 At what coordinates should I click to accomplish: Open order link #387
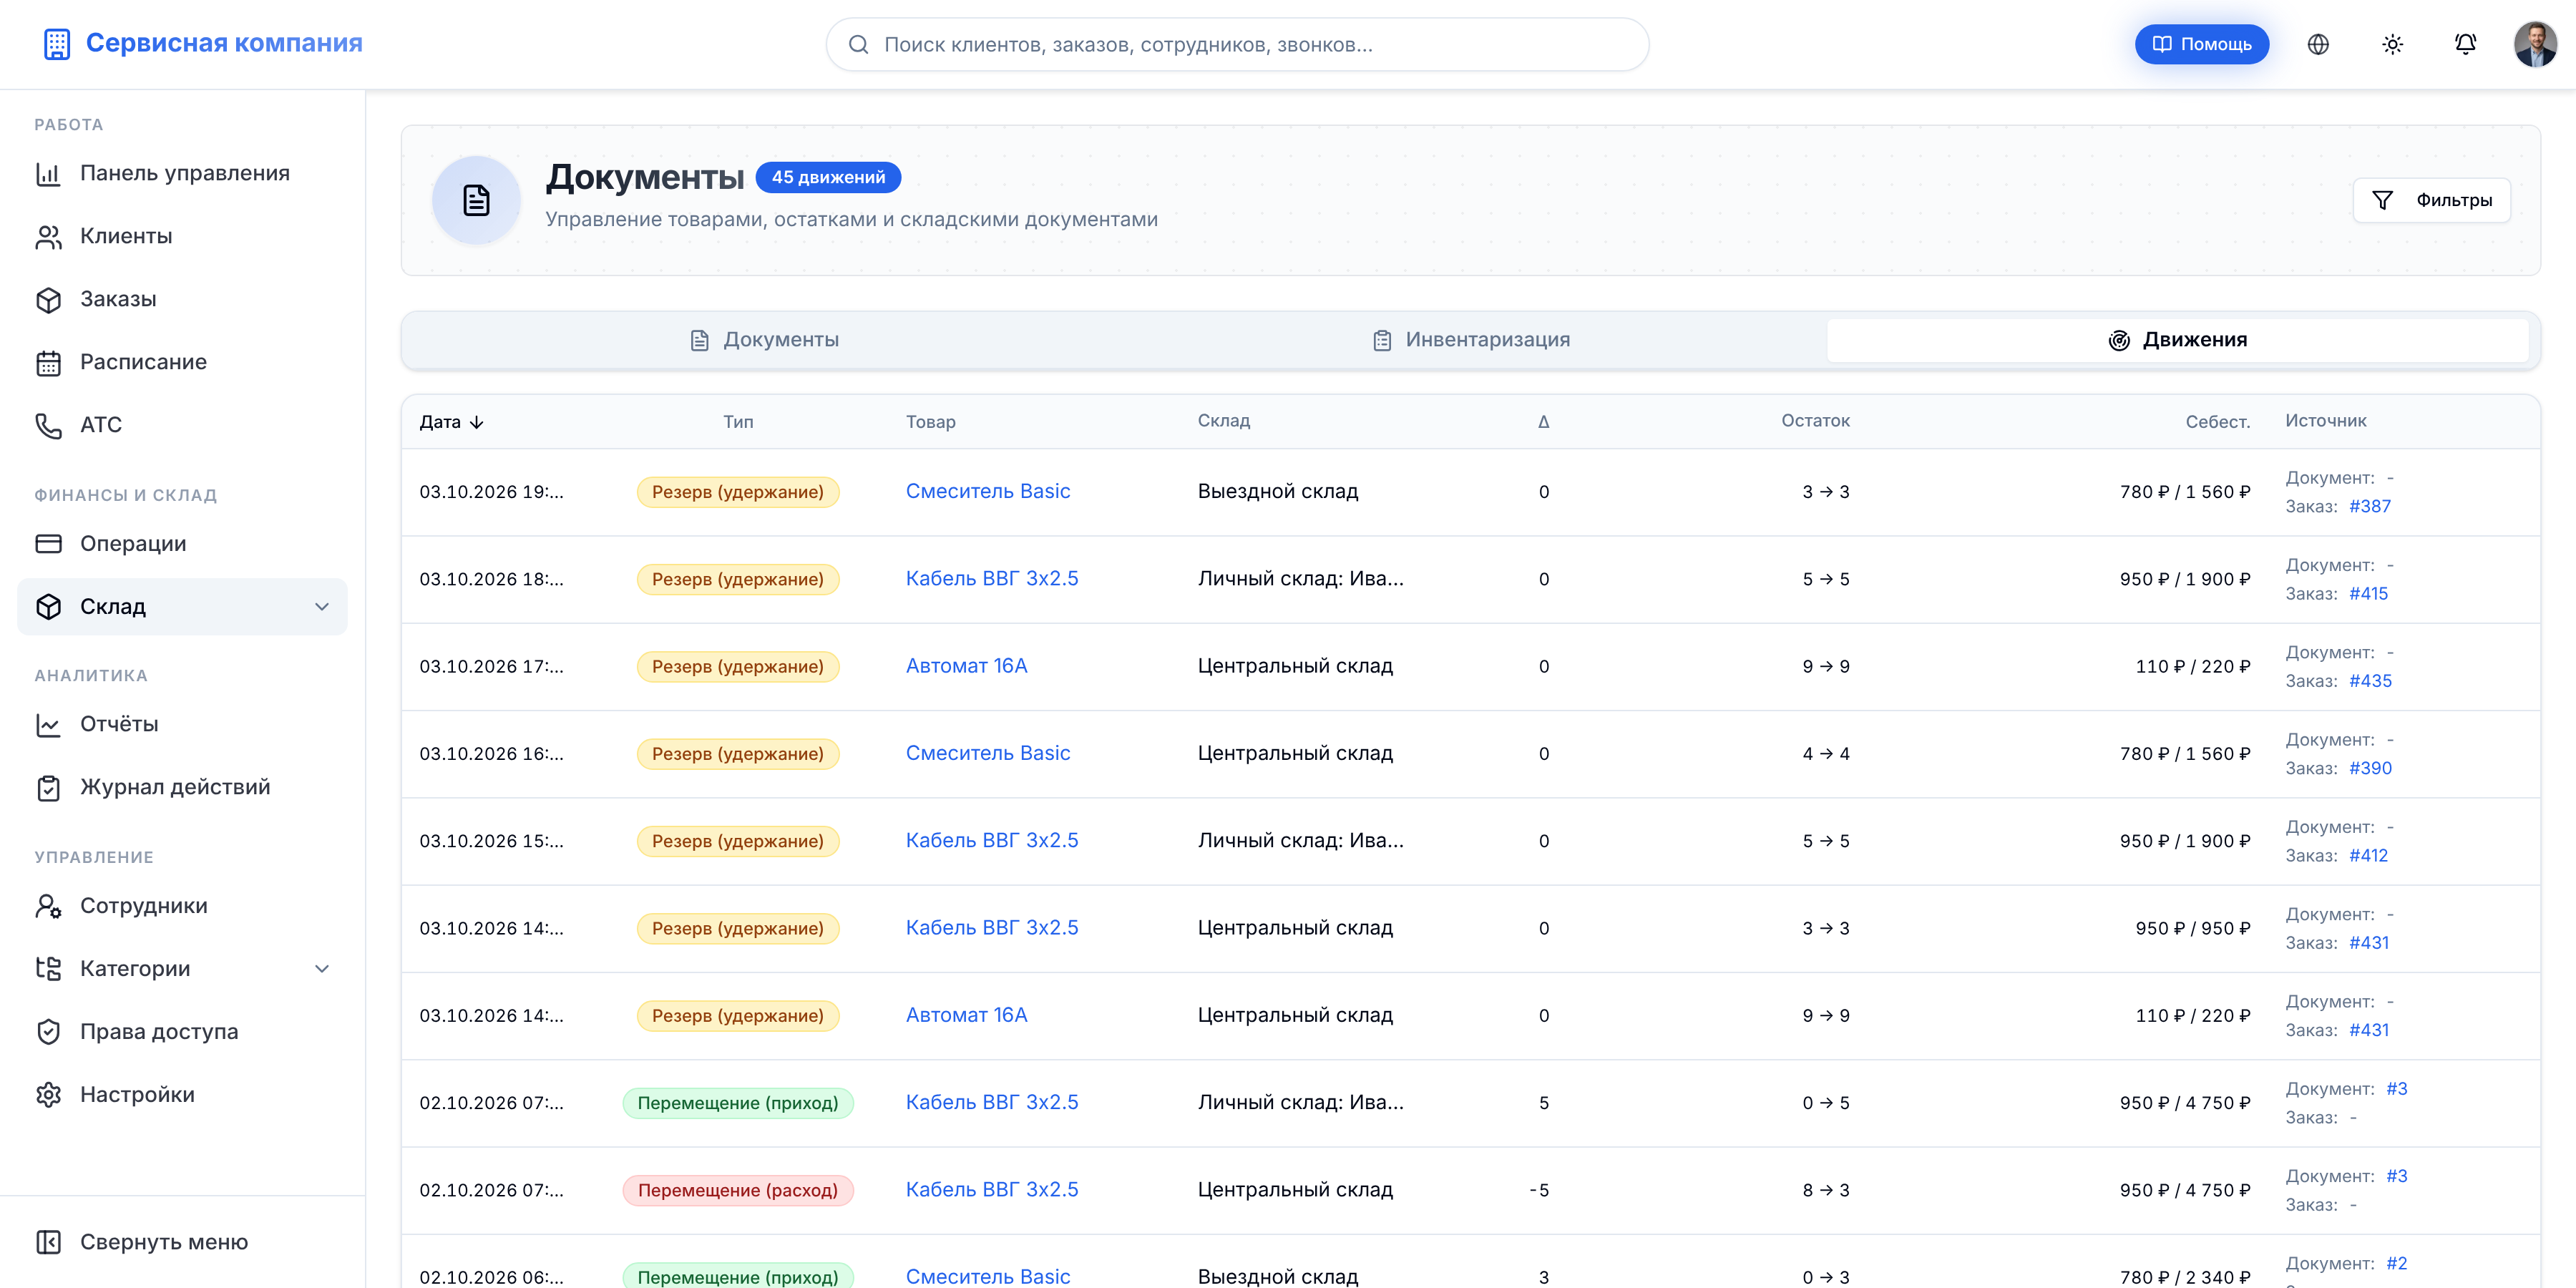tap(2370, 506)
